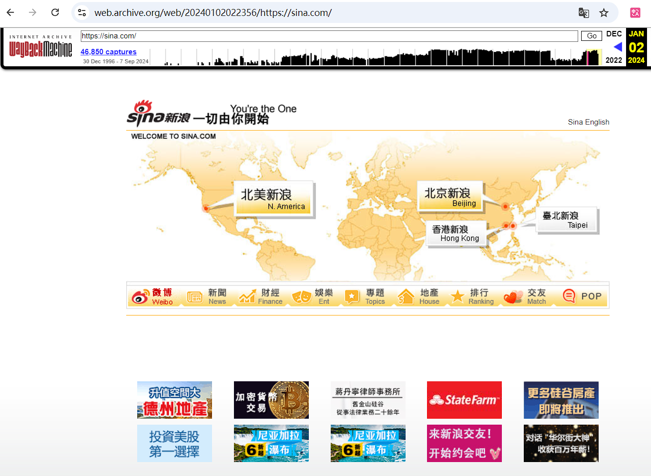Screen dimensions: 651x476
Task: Open the Weibo eye logo icon
Action: pyautogui.click(x=140, y=297)
